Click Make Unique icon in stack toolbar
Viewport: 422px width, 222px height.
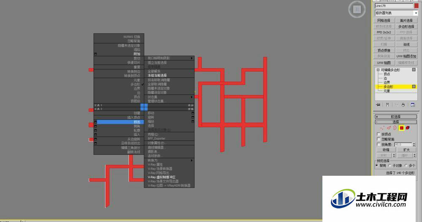[396, 105]
